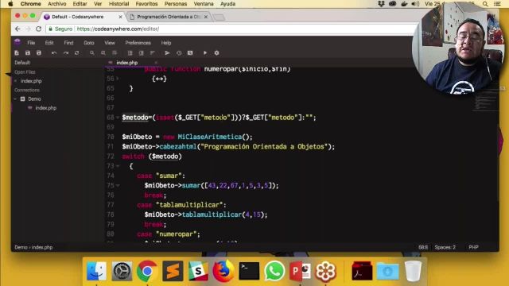Close the index.php editor tab

[x=156, y=63]
